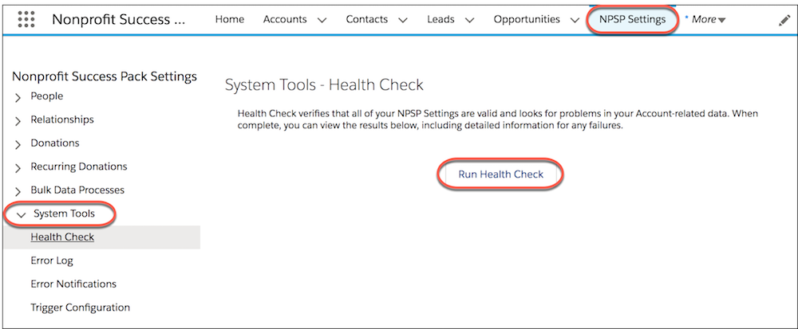Expand the Donations settings section
798x329 pixels.
pos(18,143)
